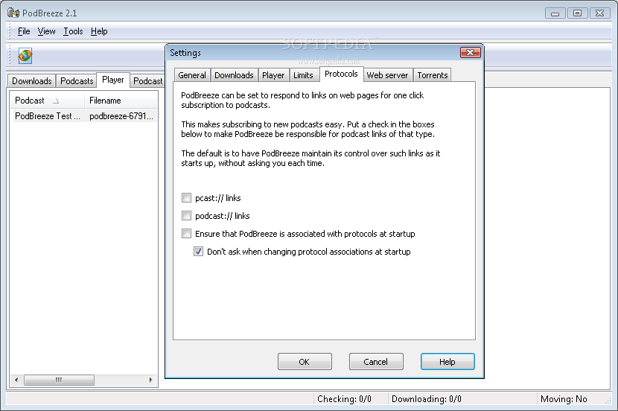
Task: Click the Downloading: 0/0 status entry
Action: tap(427, 399)
